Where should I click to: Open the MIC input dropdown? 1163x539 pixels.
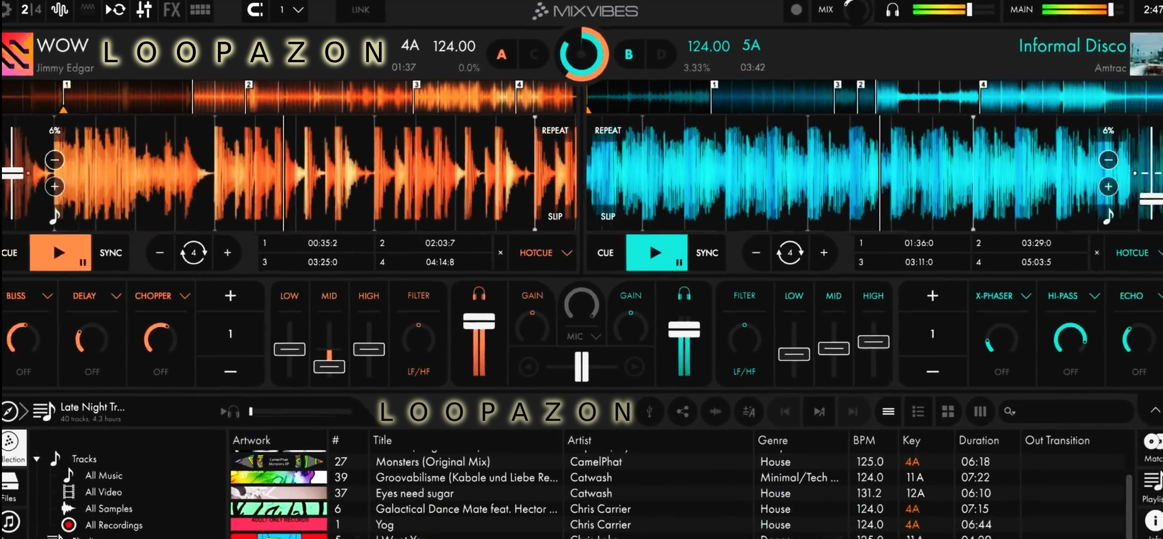point(583,336)
